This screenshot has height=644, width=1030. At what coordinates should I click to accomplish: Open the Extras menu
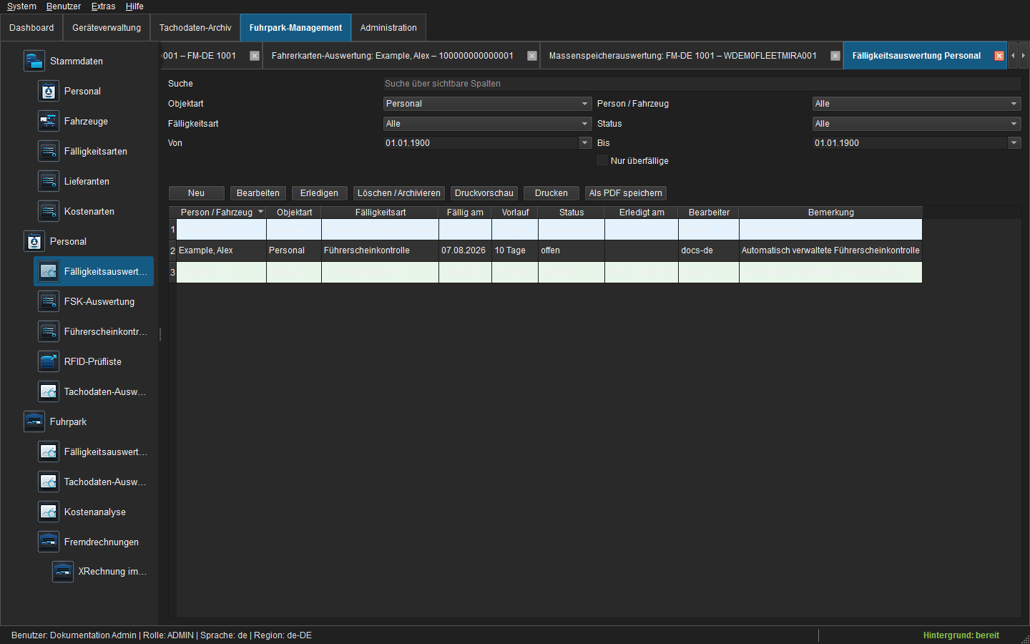coord(103,6)
